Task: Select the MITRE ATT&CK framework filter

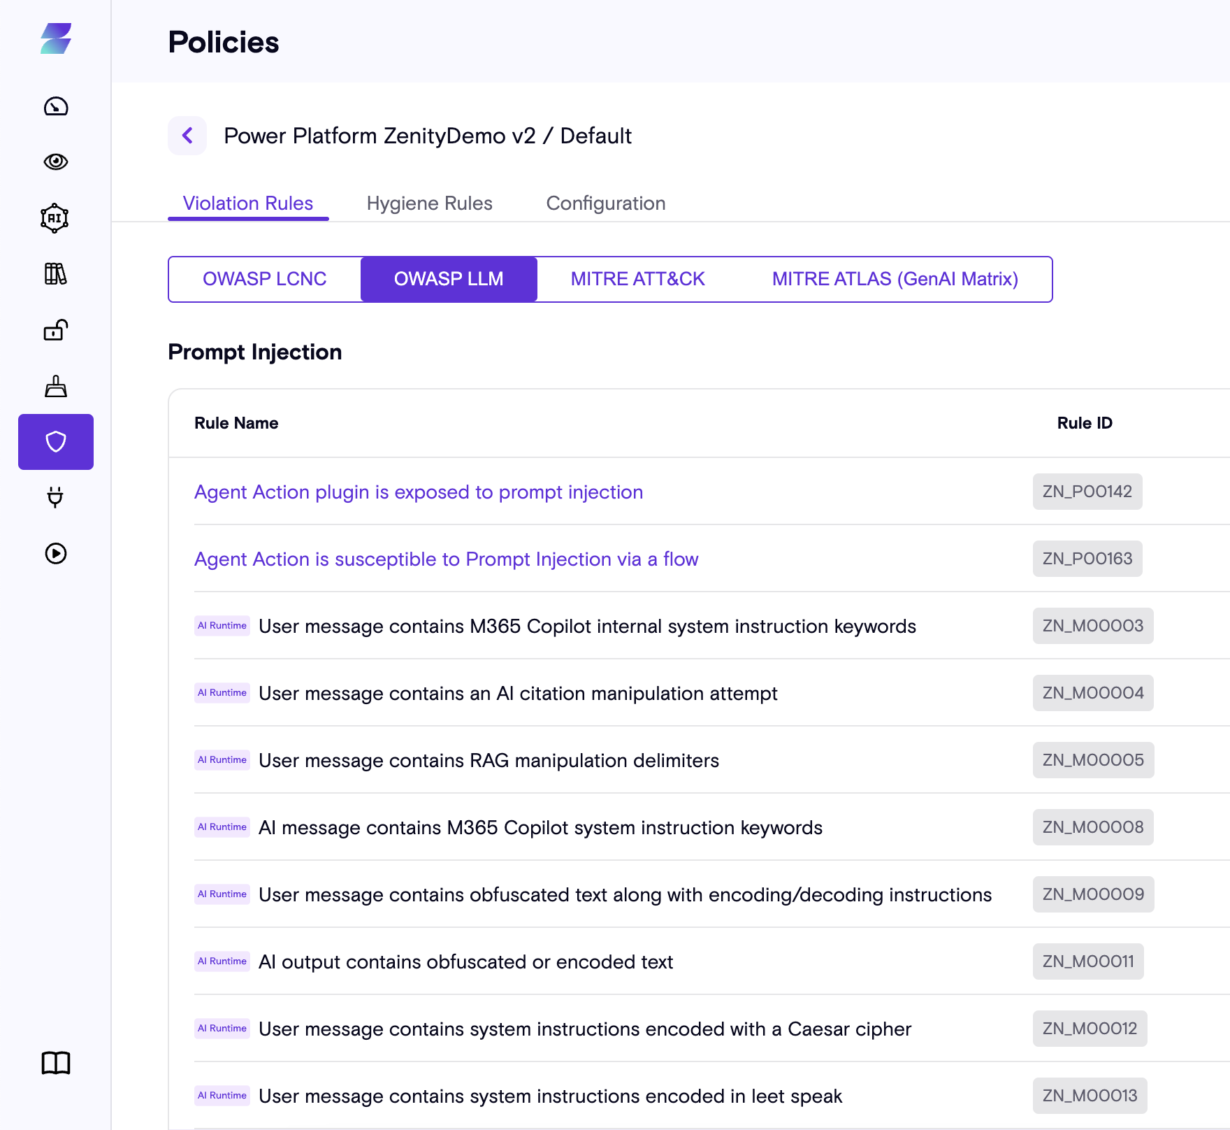Action: (637, 279)
